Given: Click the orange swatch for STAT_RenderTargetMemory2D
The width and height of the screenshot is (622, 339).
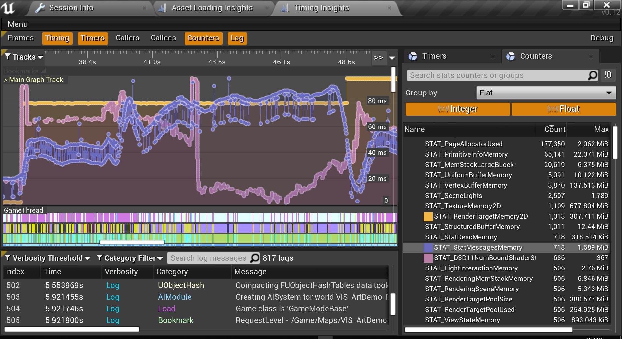Looking at the screenshot, I should pyautogui.click(x=428, y=216).
